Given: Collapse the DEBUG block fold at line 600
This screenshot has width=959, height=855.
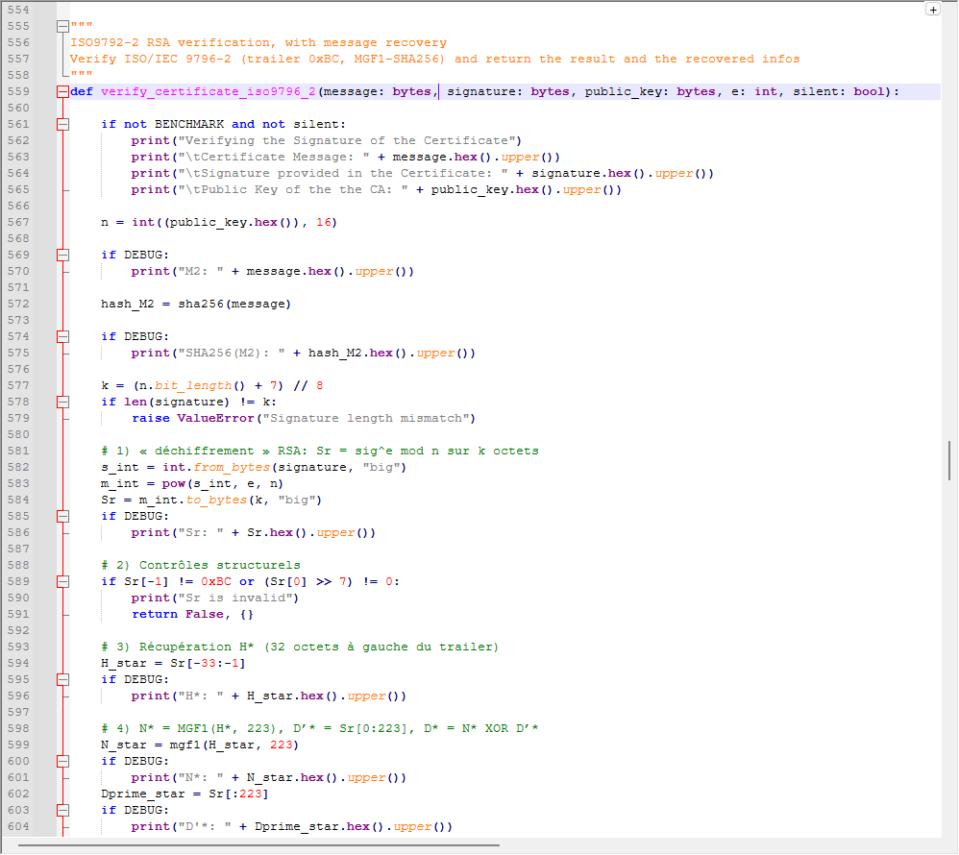Looking at the screenshot, I should (x=62, y=762).
